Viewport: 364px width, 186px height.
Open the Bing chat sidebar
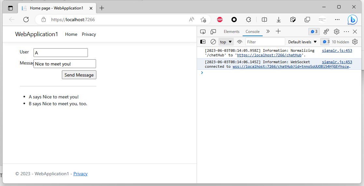click(352, 20)
